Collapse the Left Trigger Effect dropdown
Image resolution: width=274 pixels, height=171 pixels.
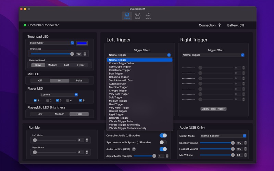tap(139, 55)
